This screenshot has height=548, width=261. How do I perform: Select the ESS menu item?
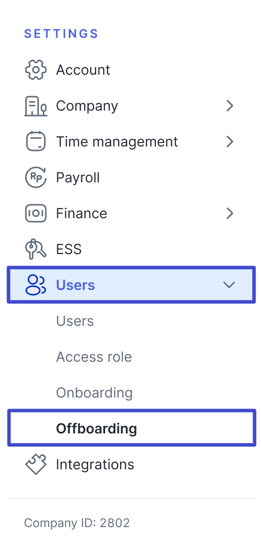131,249
